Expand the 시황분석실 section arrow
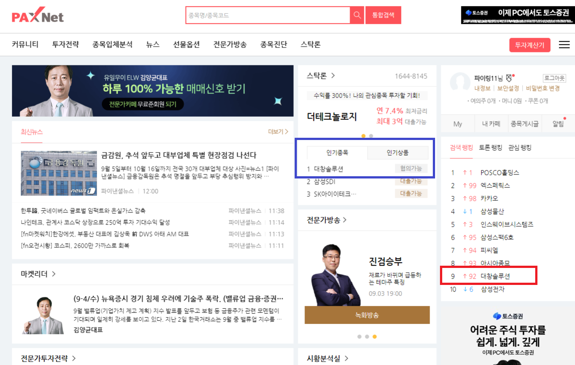 [x=346, y=358]
